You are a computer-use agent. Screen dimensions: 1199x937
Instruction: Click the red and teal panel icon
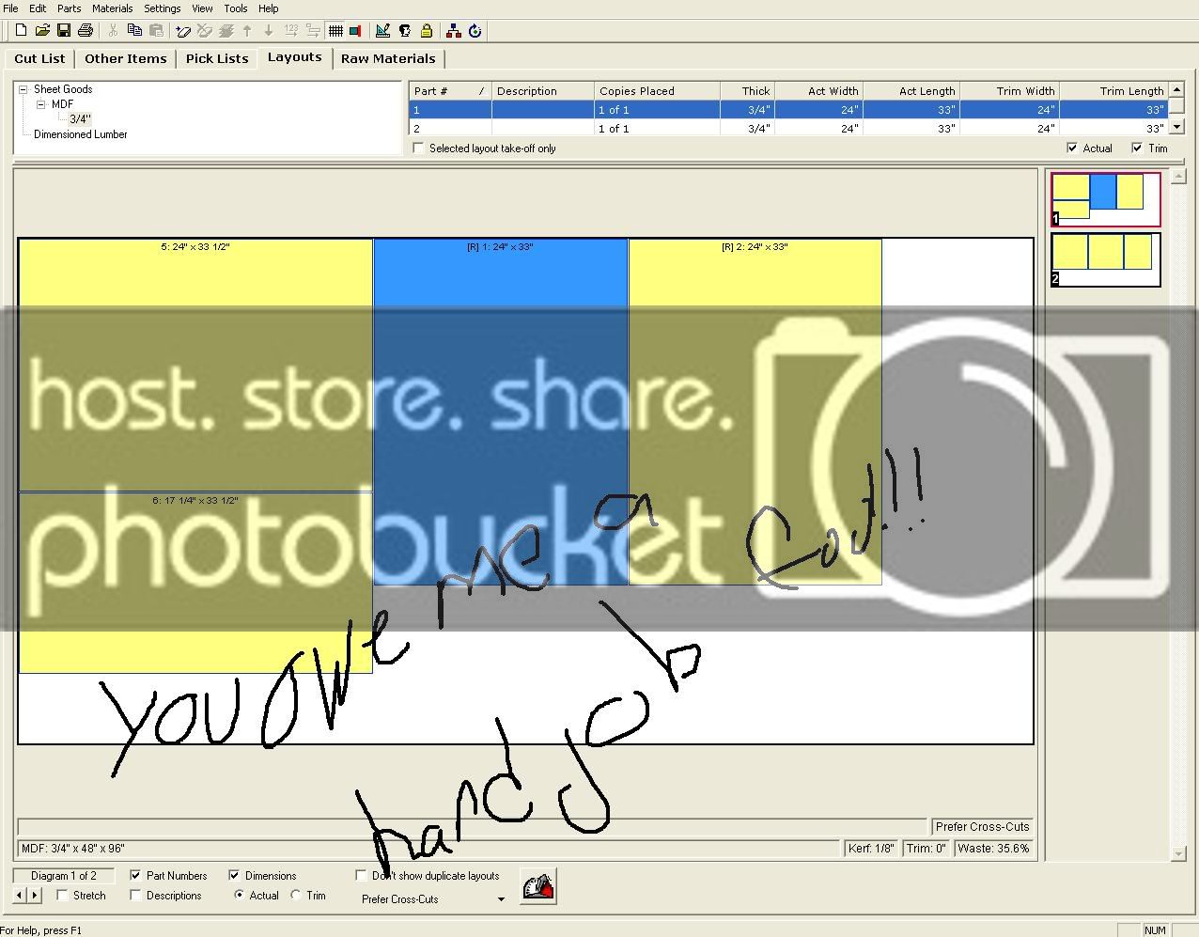355,31
